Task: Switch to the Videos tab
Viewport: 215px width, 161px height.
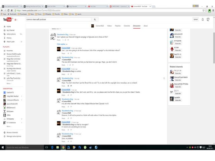Action: pyautogui.click(x=109, y=26)
